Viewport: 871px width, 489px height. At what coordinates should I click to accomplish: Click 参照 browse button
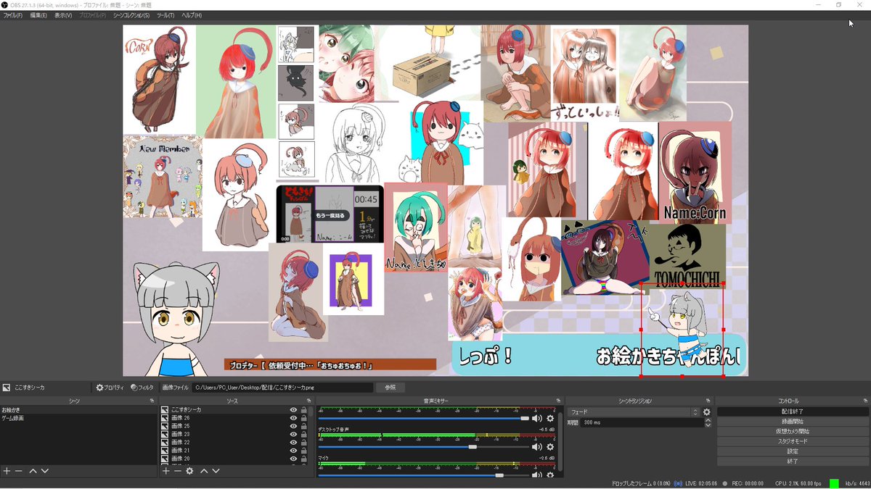point(390,388)
